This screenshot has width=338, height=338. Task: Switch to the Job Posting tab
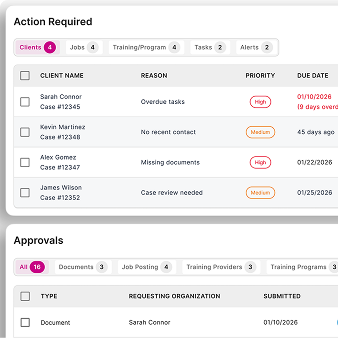click(x=147, y=267)
